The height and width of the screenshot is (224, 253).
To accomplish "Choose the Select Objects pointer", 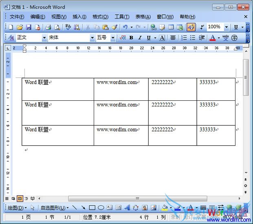I will coord(33,207).
